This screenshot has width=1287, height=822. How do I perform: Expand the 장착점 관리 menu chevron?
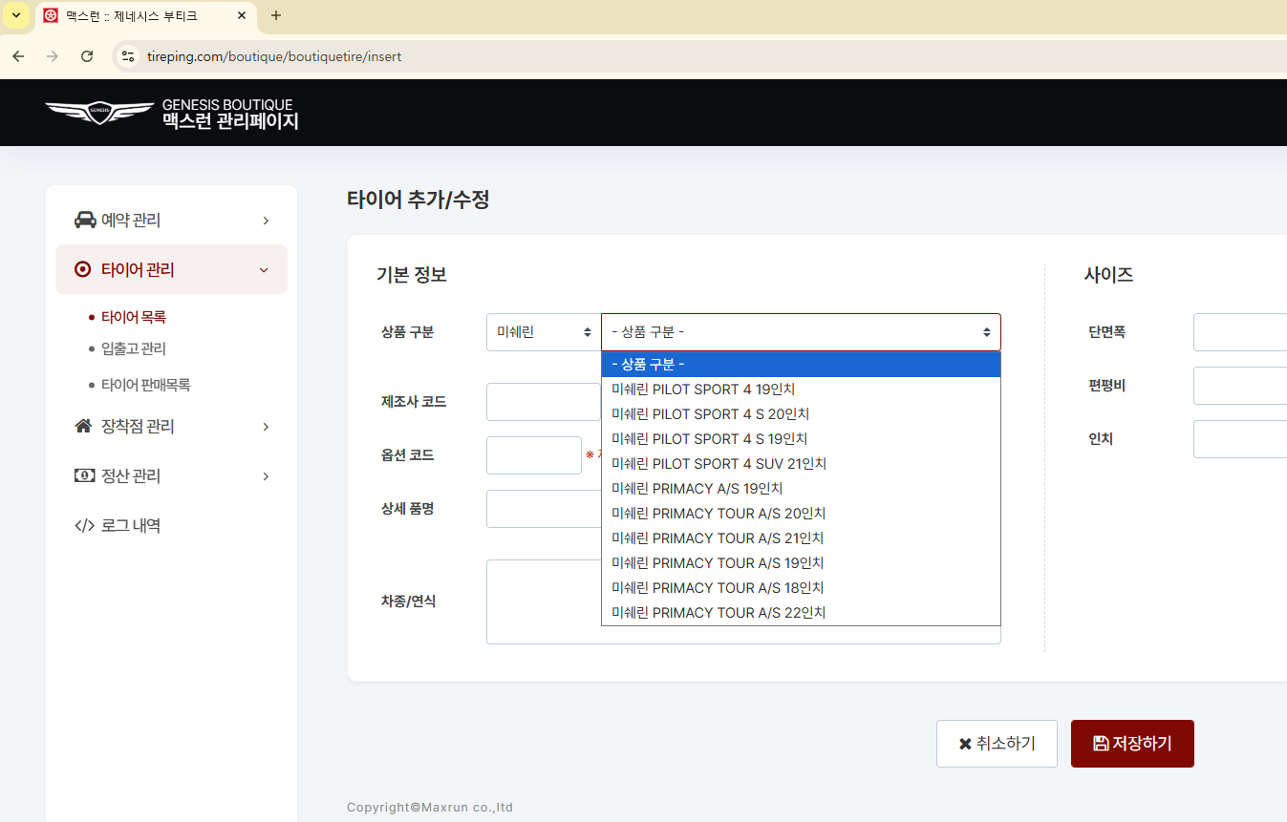(x=266, y=427)
